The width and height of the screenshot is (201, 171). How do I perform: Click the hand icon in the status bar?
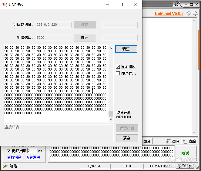pyautogui.click(x=5, y=166)
